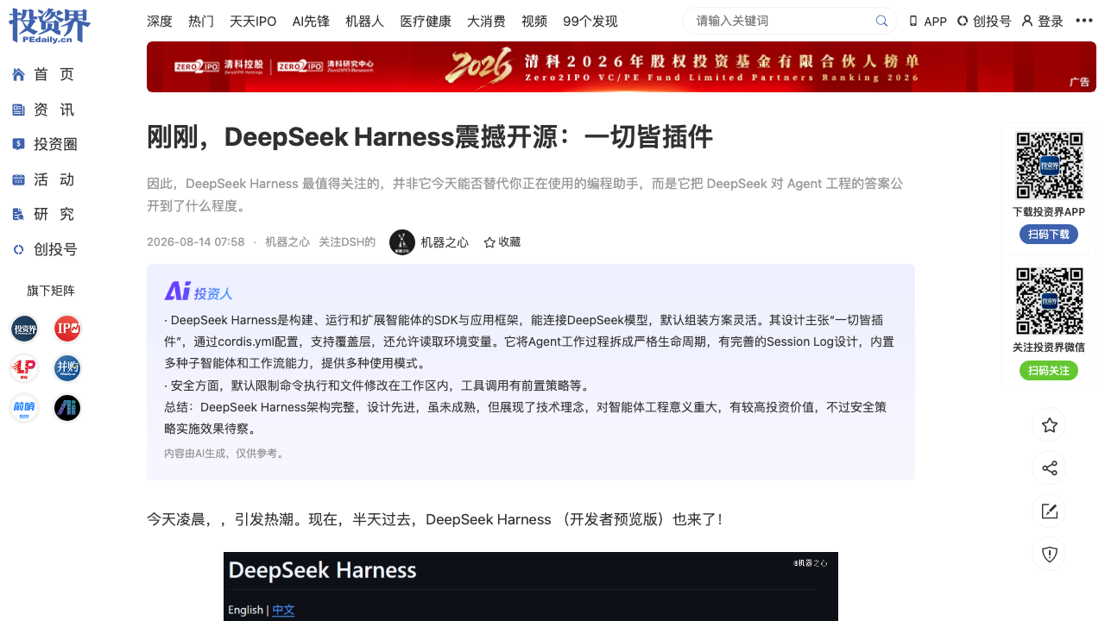
Task: Click the 中文 link in the image
Action: point(283,610)
